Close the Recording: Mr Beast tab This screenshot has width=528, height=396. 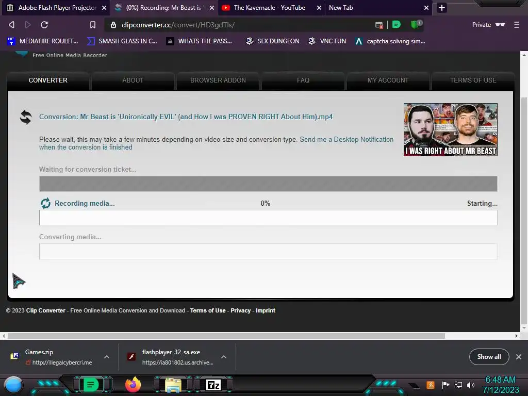(212, 8)
